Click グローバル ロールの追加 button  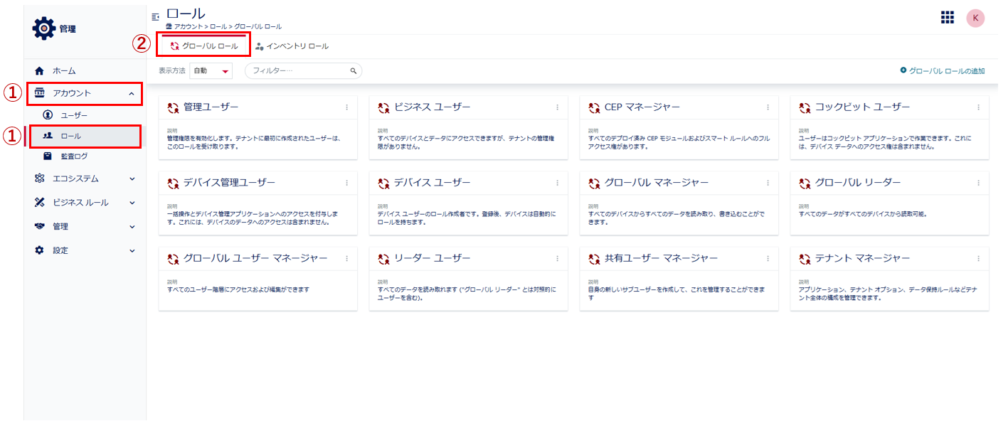click(942, 71)
